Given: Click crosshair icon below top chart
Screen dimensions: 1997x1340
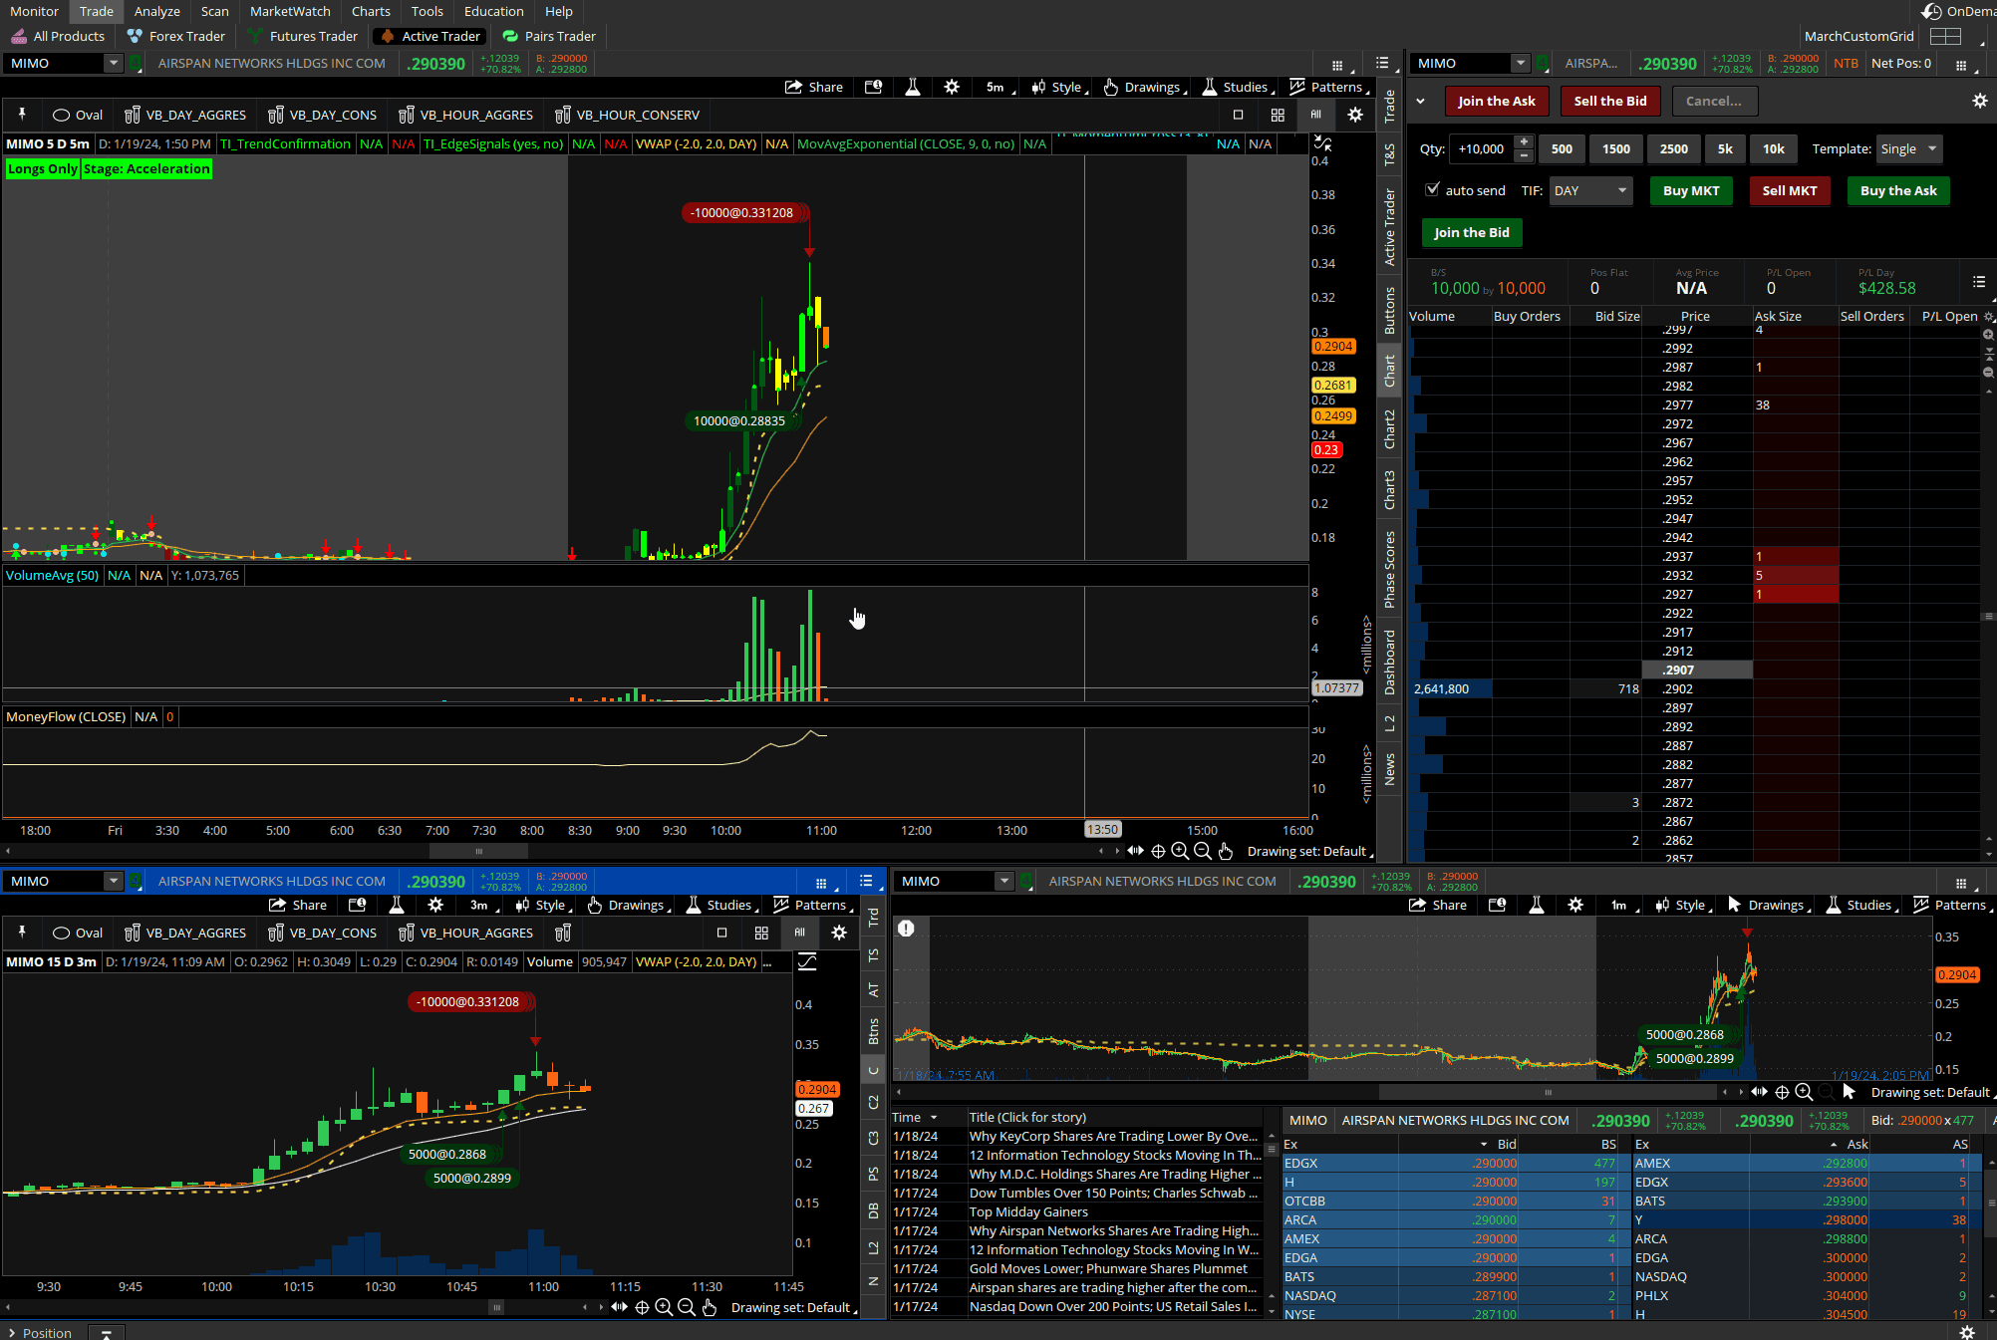Looking at the screenshot, I should (x=1158, y=851).
